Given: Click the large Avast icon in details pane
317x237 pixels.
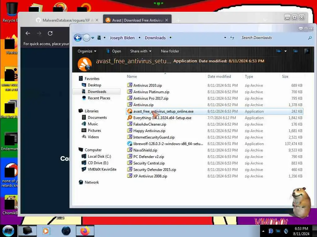Looking at the screenshot, I should pyautogui.click(x=85, y=64).
